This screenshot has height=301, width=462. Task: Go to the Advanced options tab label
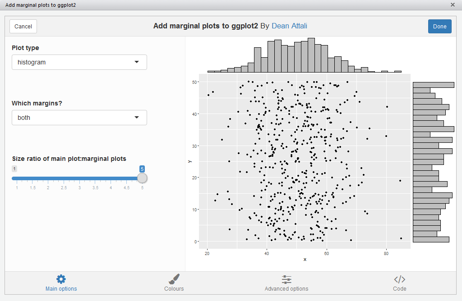tap(286, 289)
